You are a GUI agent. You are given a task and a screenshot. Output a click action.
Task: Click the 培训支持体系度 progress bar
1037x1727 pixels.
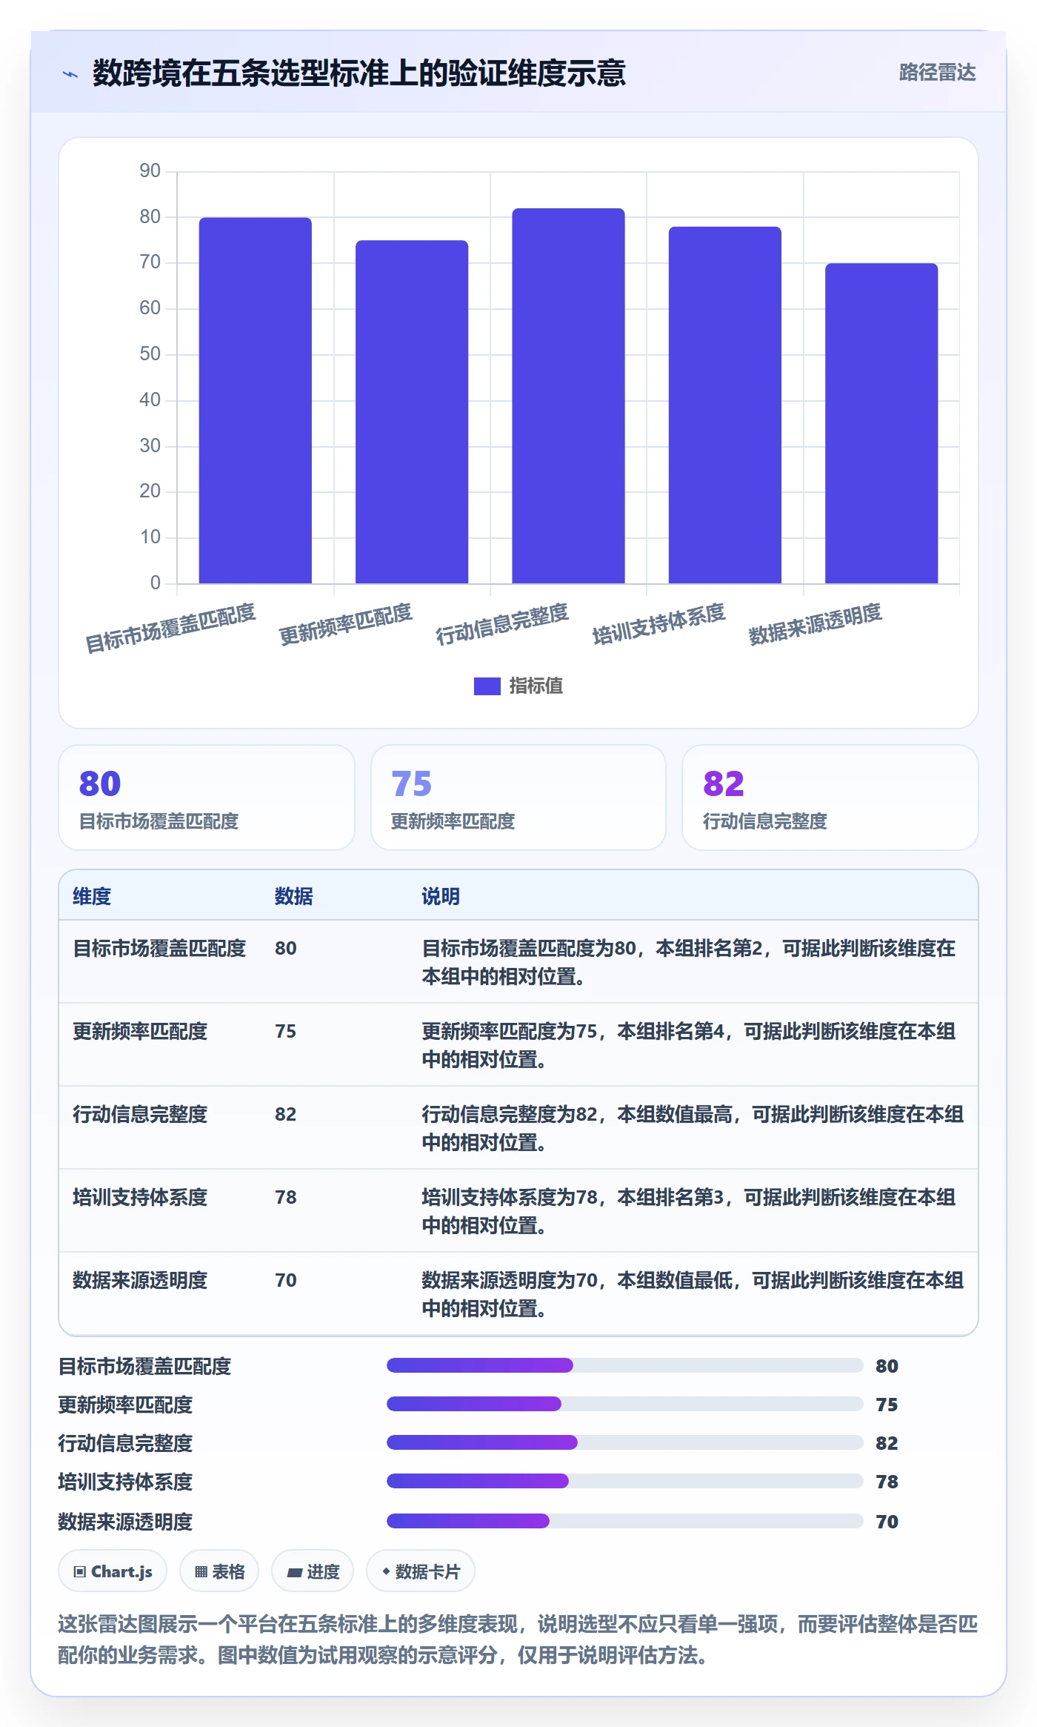pyautogui.click(x=625, y=1481)
